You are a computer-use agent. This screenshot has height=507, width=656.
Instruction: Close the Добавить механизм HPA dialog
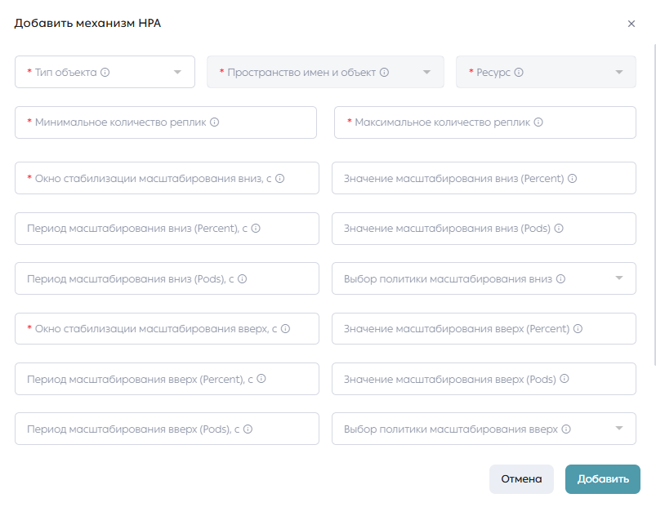click(631, 24)
